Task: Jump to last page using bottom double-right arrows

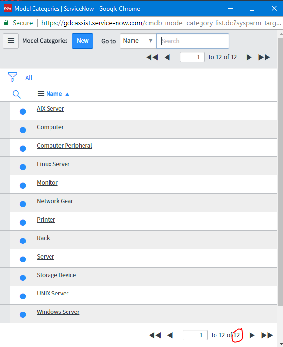Action: point(267,335)
